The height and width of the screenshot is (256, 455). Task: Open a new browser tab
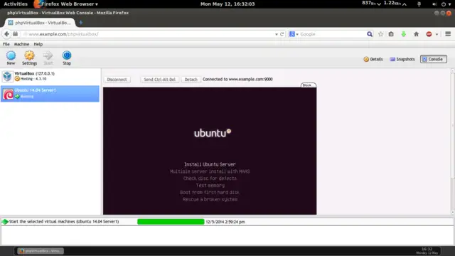click(81, 23)
